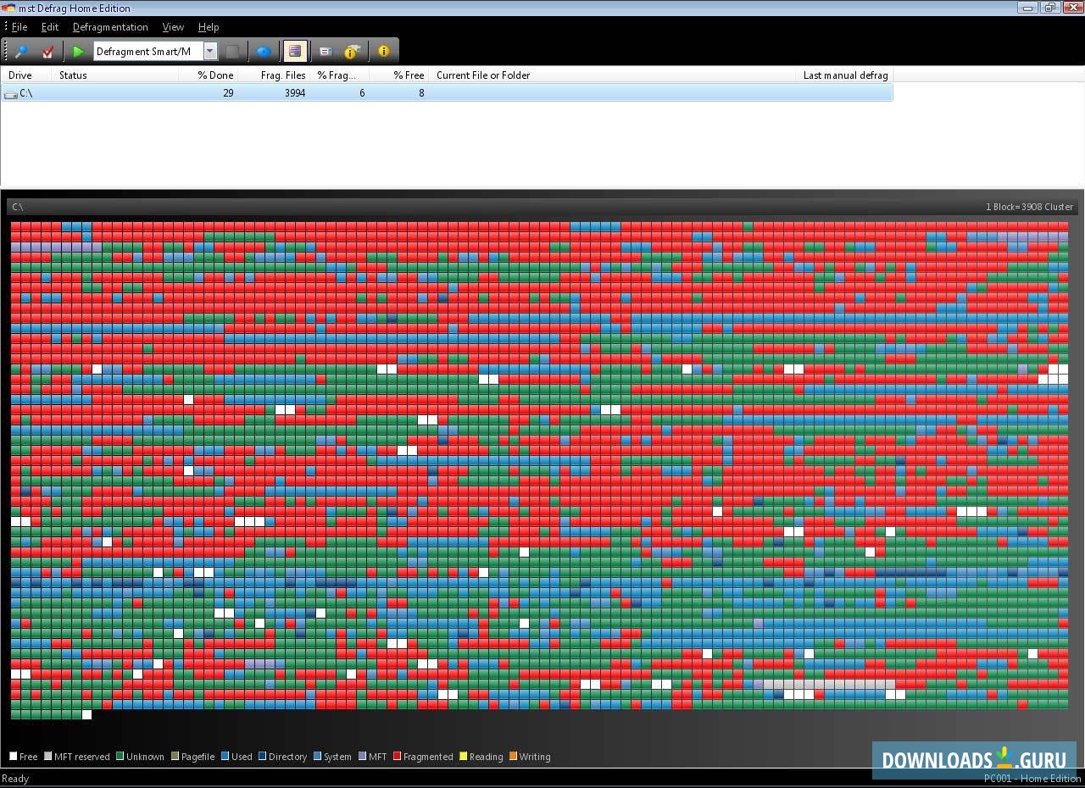Click the % Frag value 6
Viewport: 1085px width, 788px height.
pos(362,93)
